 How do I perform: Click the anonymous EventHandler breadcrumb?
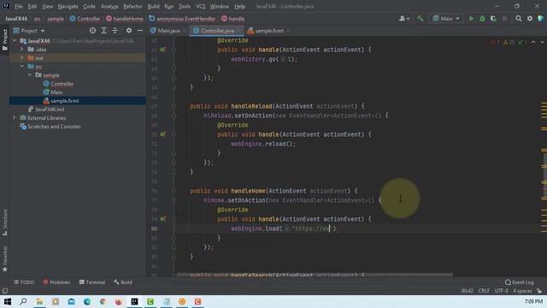[182, 19]
